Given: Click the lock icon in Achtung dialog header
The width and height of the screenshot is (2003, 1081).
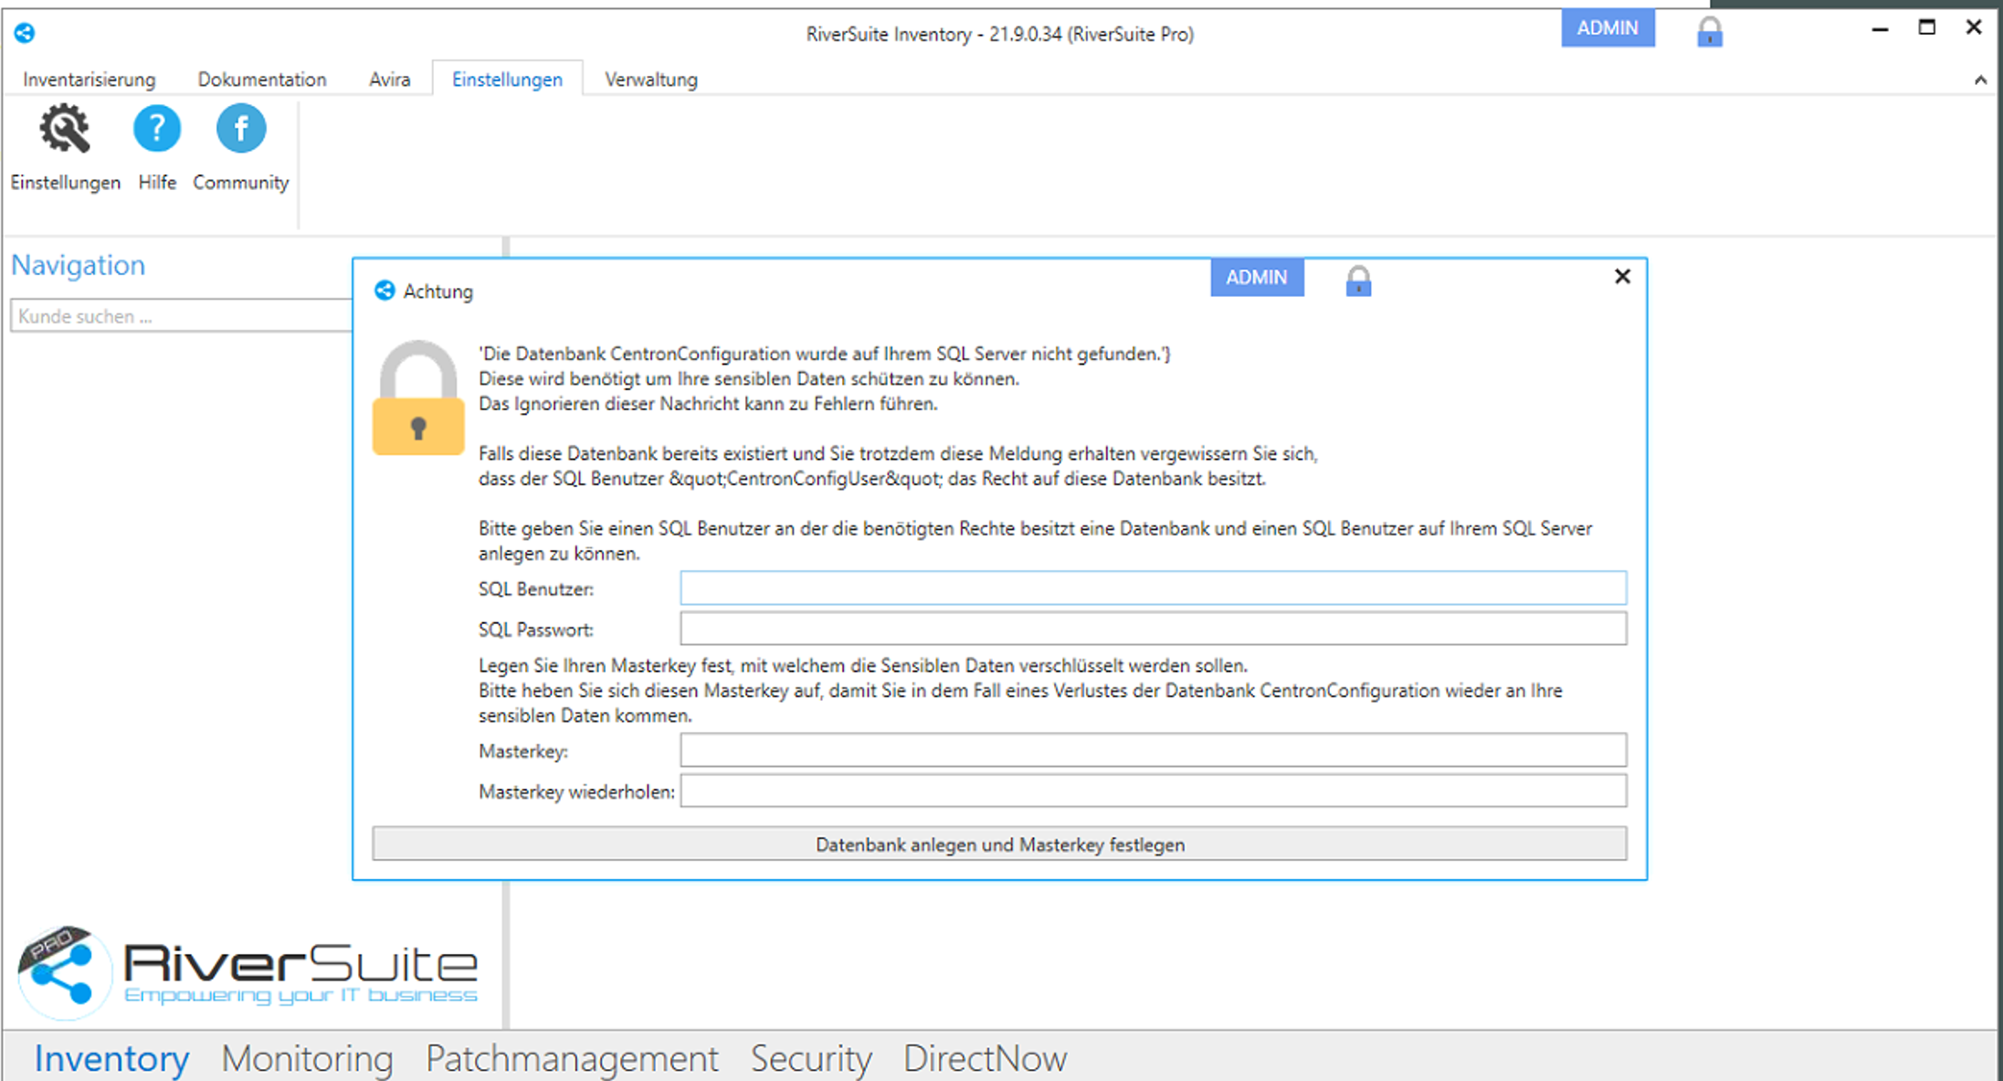Looking at the screenshot, I should (x=1358, y=281).
